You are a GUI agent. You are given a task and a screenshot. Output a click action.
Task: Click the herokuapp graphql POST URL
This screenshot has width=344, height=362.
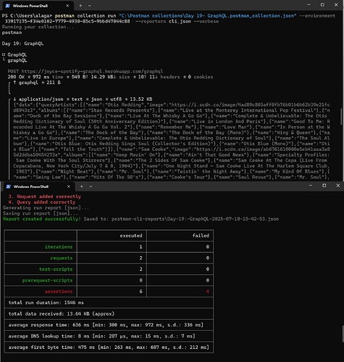tap(92, 71)
